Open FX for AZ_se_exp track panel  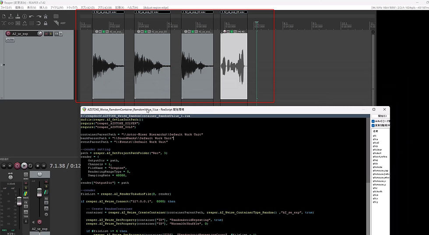point(56,34)
